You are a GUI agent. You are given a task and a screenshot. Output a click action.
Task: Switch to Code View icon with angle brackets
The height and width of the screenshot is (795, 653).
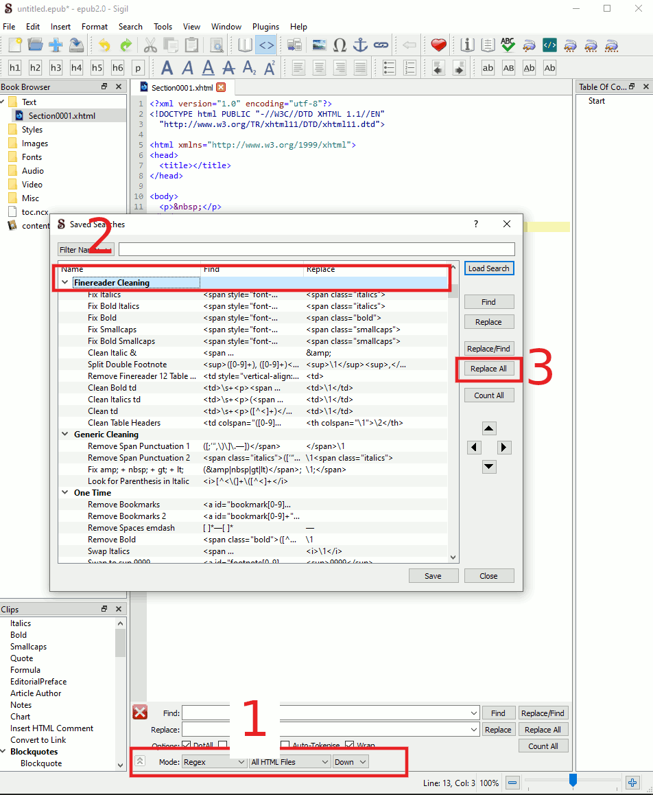click(x=266, y=45)
